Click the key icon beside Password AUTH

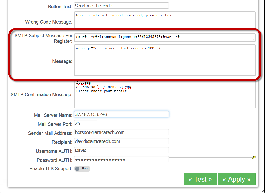[x=253, y=157]
